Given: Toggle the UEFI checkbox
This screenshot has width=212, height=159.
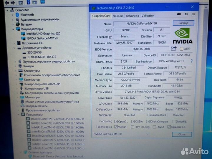Looking at the screenshot, I should (181, 49).
